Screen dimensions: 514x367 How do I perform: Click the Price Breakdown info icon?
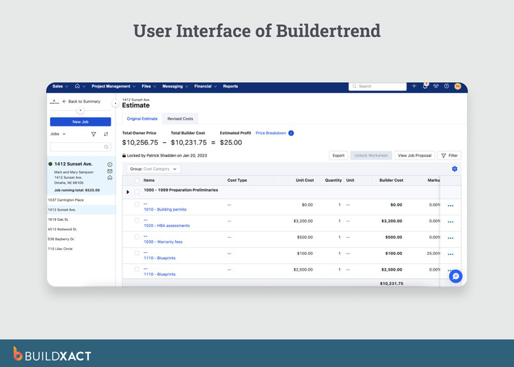coord(290,133)
